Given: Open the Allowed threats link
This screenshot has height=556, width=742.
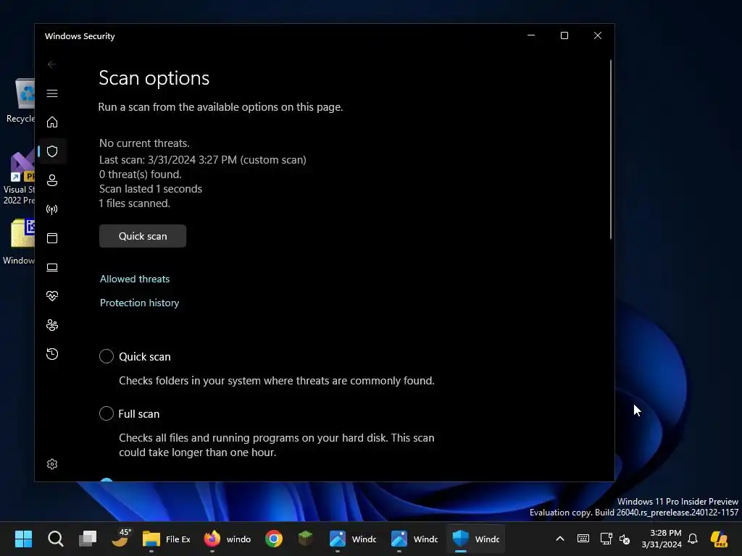Looking at the screenshot, I should click(134, 279).
